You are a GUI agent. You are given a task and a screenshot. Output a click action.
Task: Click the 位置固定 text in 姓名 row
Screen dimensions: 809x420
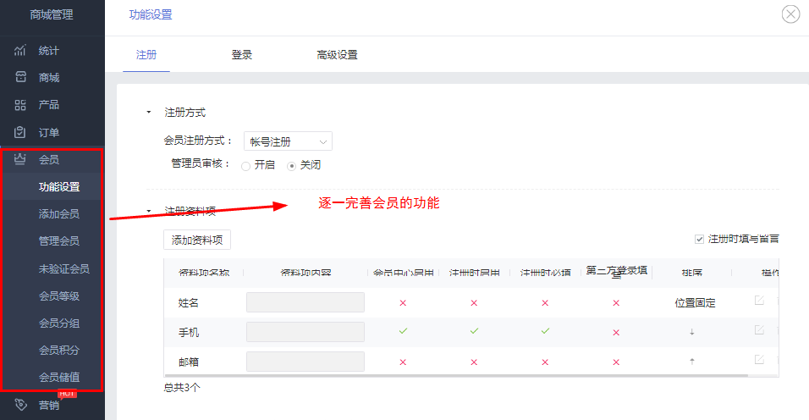coord(695,303)
